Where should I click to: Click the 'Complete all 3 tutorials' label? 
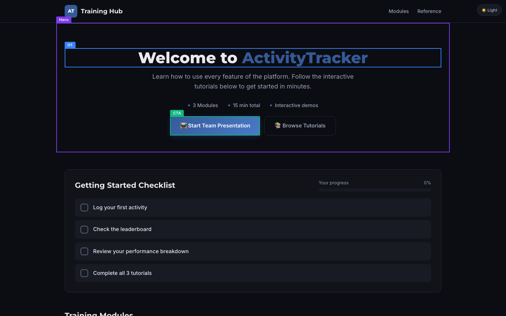122,273
